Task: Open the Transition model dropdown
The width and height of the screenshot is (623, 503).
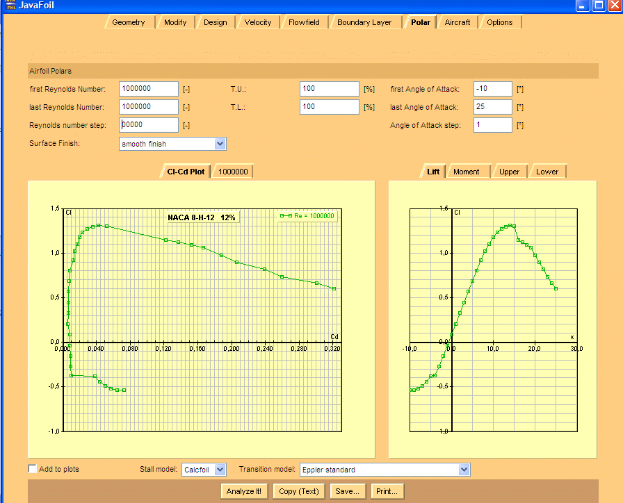Action: click(464, 470)
